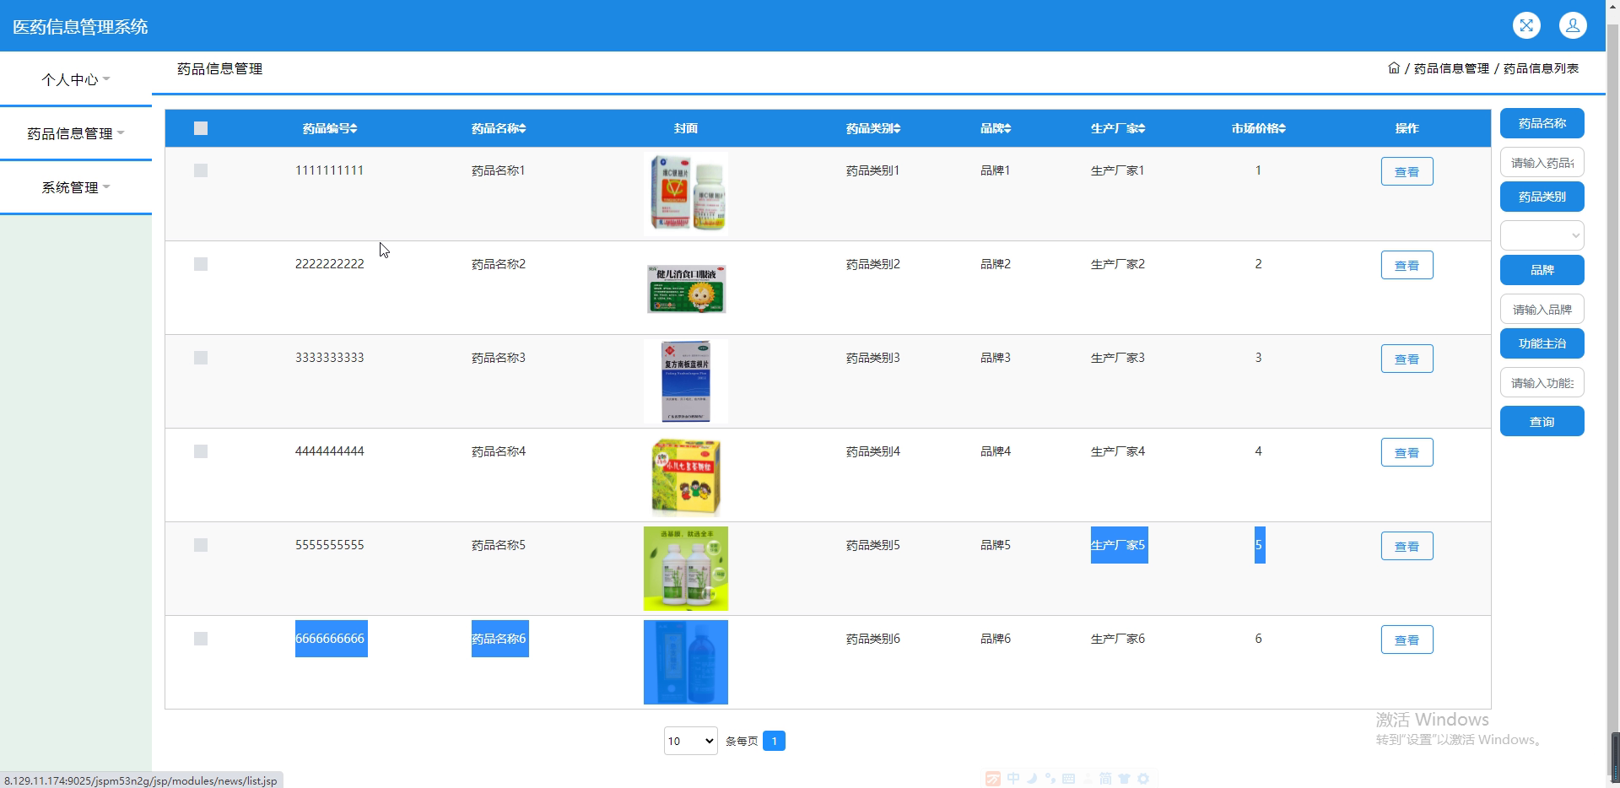Expand the 系统管理 sidebar menu
The height and width of the screenshot is (788, 1620).
(76, 187)
